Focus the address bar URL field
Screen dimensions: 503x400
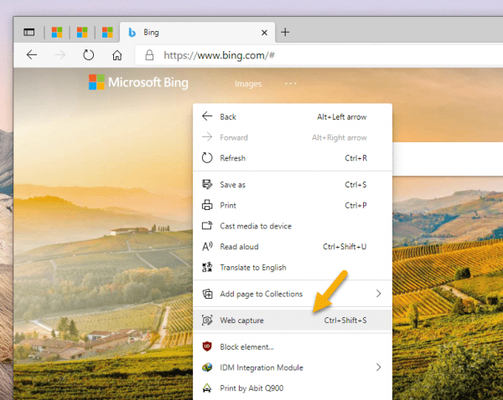(x=321, y=55)
